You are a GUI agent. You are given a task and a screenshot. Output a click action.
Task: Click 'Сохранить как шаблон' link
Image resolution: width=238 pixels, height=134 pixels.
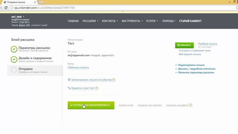pyautogui.click(x=177, y=105)
